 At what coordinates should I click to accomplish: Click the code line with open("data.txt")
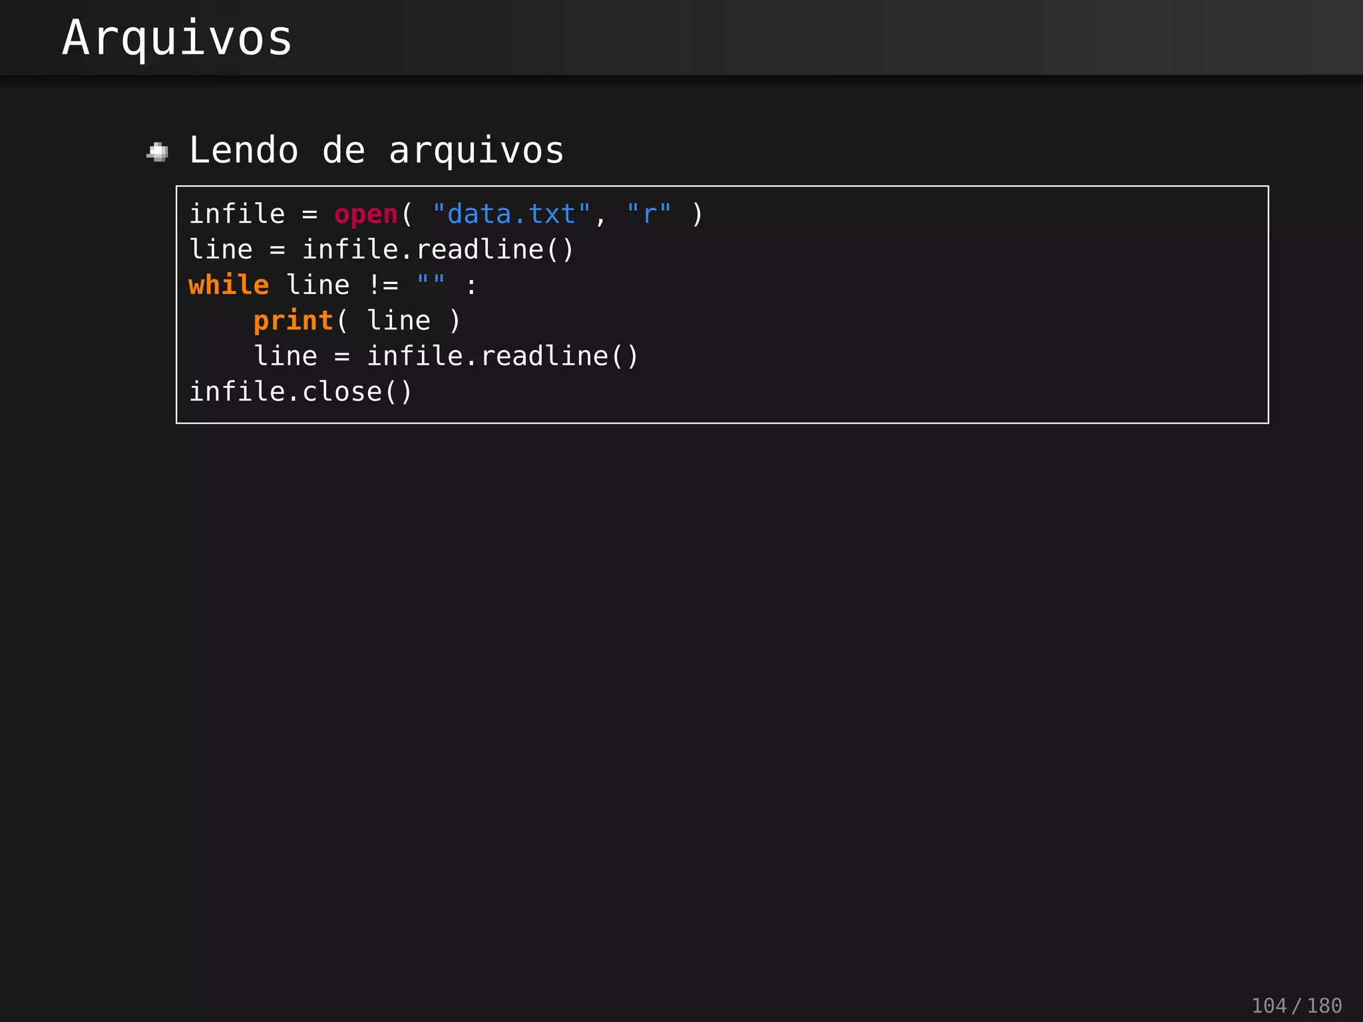[x=446, y=214]
